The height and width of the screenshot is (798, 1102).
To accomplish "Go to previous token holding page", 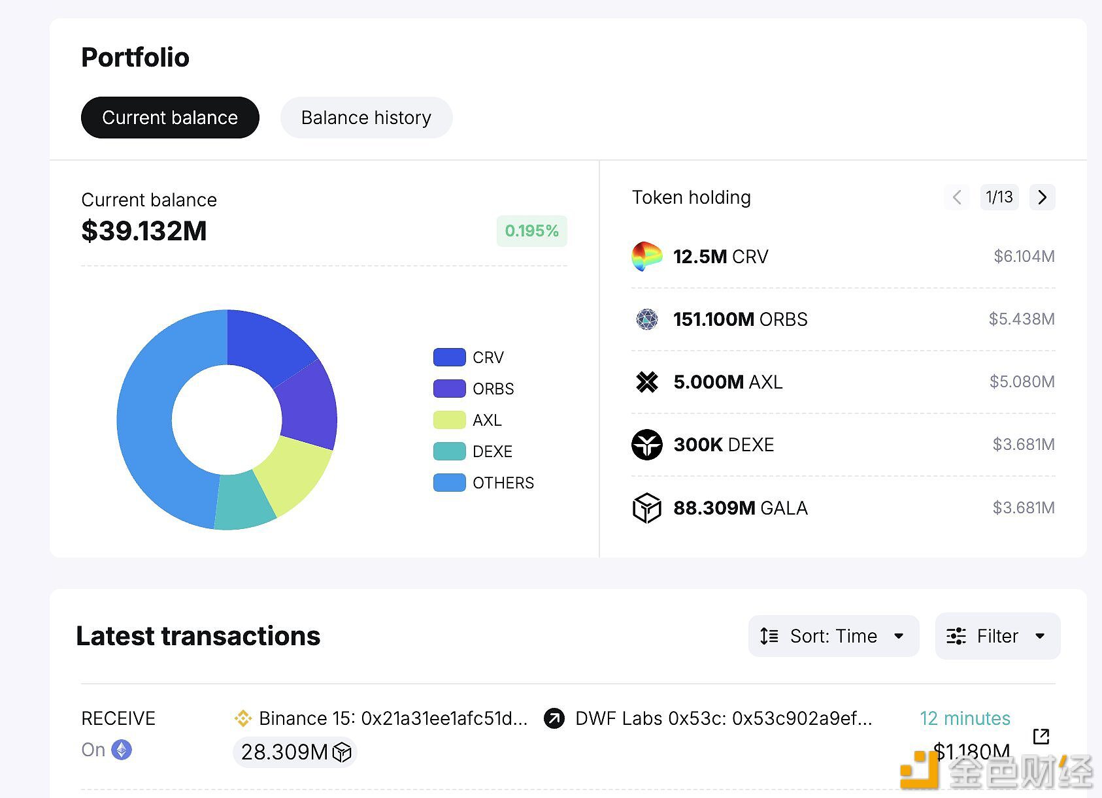I will point(957,197).
